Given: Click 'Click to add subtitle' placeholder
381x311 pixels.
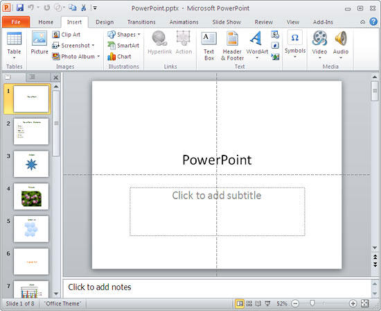Looking at the screenshot, I should click(x=217, y=212).
